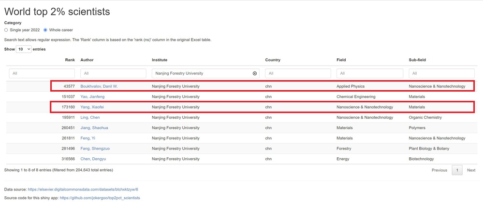Viewport: 483px width, 206px height.
Task: Sort table by the Rank column header
Action: [70, 60]
